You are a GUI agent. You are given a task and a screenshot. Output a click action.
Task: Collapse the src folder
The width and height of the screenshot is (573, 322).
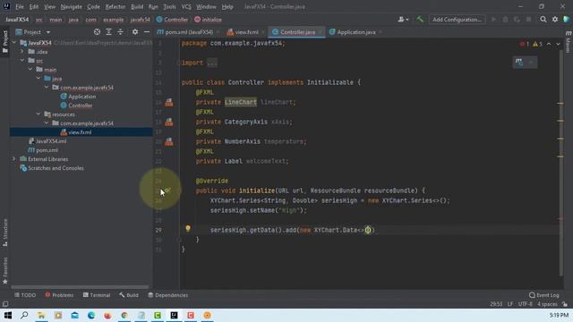22,61
